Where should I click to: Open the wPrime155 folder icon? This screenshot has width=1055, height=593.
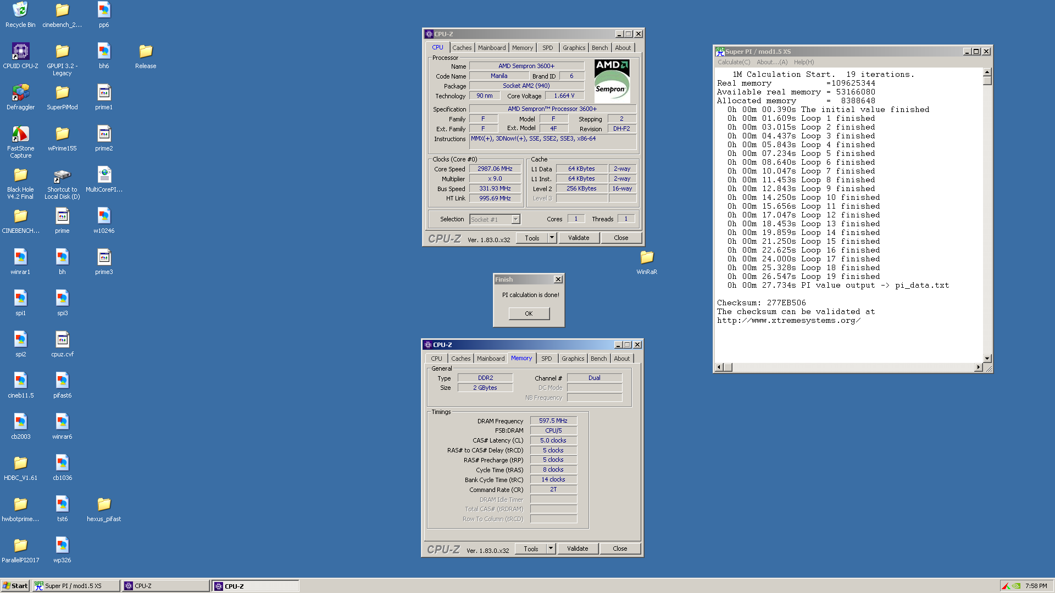tap(62, 138)
